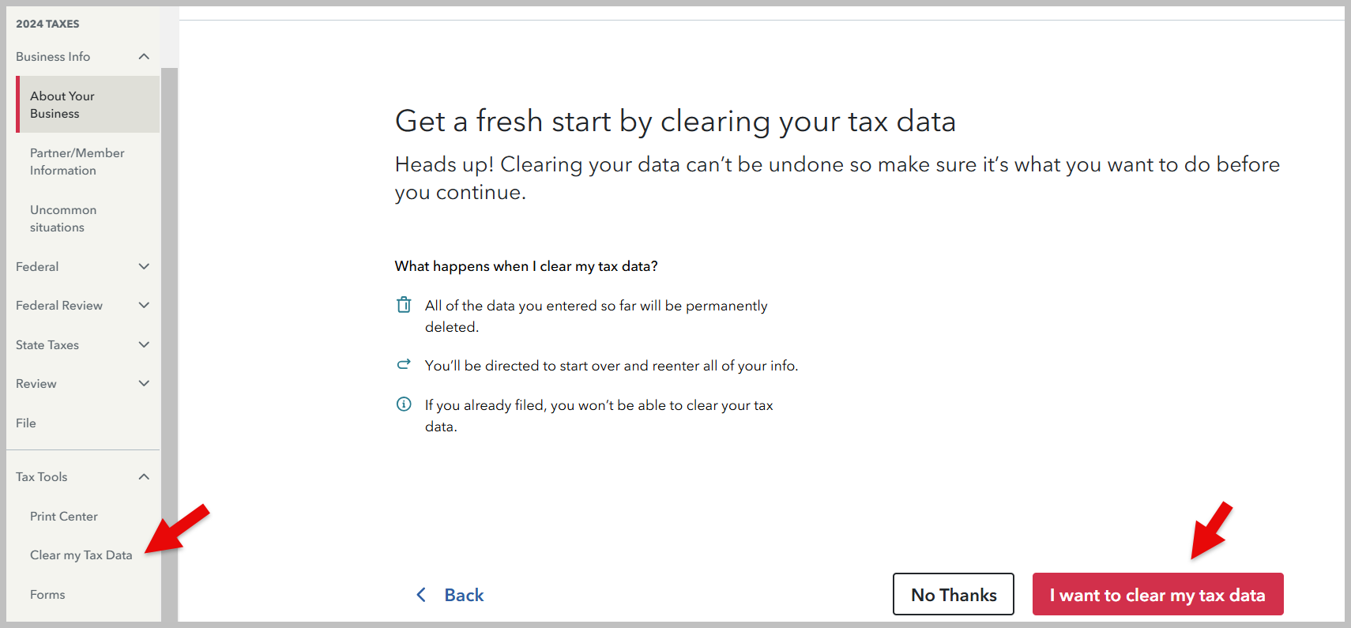Expand the Federal Review section
Image resolution: width=1351 pixels, height=628 pixels.
pos(144,306)
